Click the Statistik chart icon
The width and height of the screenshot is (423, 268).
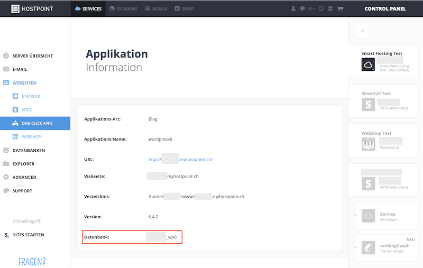pyautogui.click(x=15, y=96)
